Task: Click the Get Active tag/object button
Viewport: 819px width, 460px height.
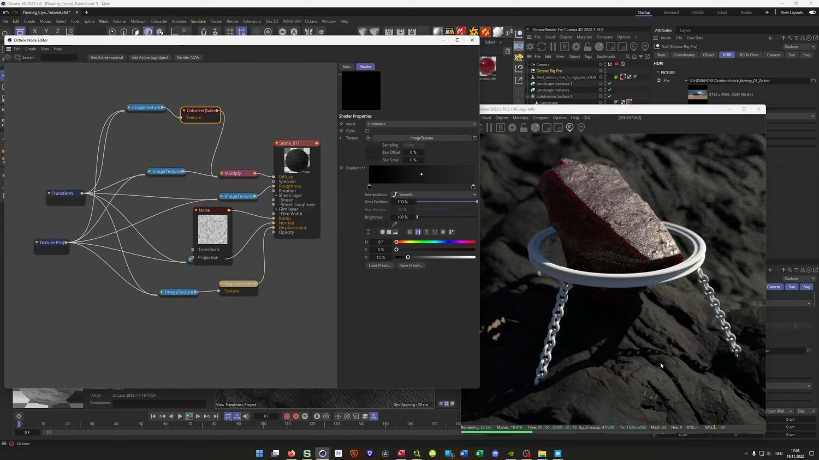Action: pos(150,57)
